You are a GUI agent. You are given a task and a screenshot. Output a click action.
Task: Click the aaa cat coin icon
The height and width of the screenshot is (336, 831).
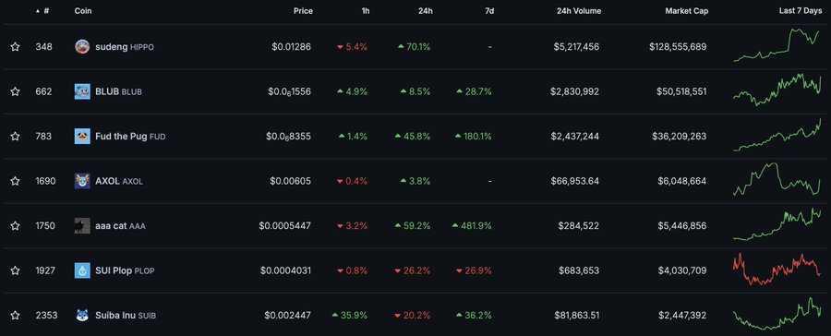click(x=82, y=226)
